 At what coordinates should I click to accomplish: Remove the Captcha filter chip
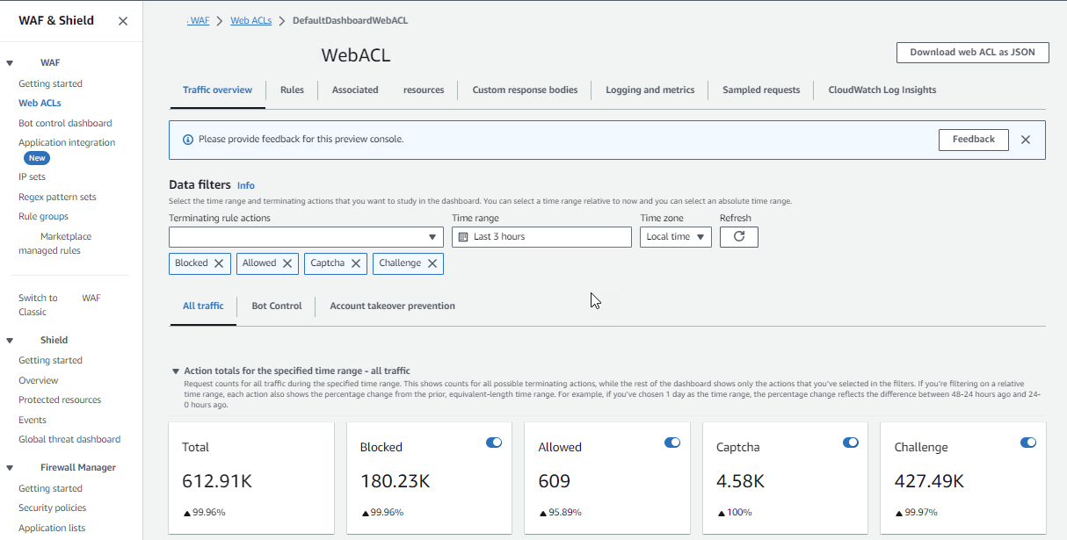356,263
